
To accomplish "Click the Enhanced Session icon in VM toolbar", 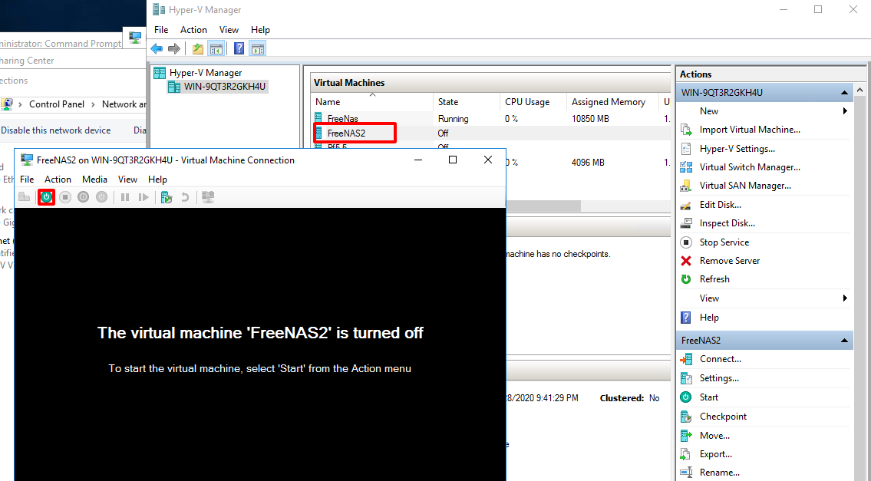I will [208, 197].
